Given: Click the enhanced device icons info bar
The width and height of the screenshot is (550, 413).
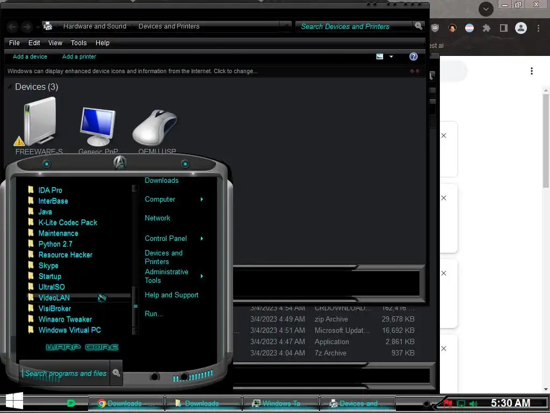Looking at the screenshot, I should pos(216,72).
